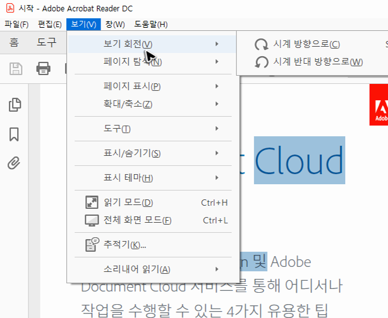Expand submenu arrow beside 페이지 탐색
The height and width of the screenshot is (318, 388).
pos(217,62)
